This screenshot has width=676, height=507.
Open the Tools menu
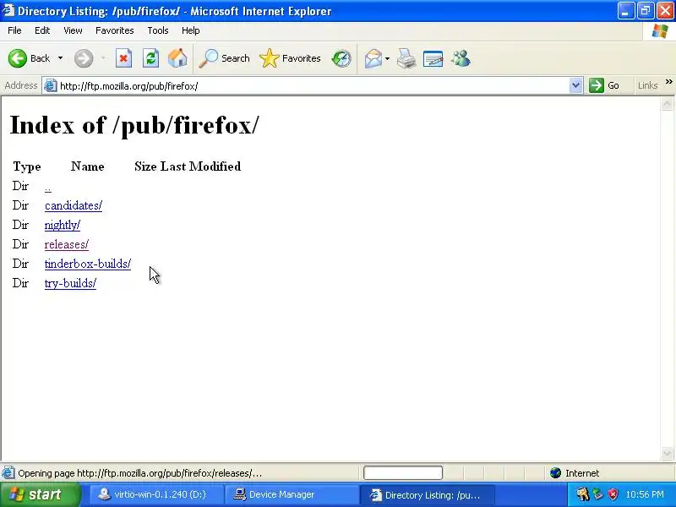(x=158, y=30)
